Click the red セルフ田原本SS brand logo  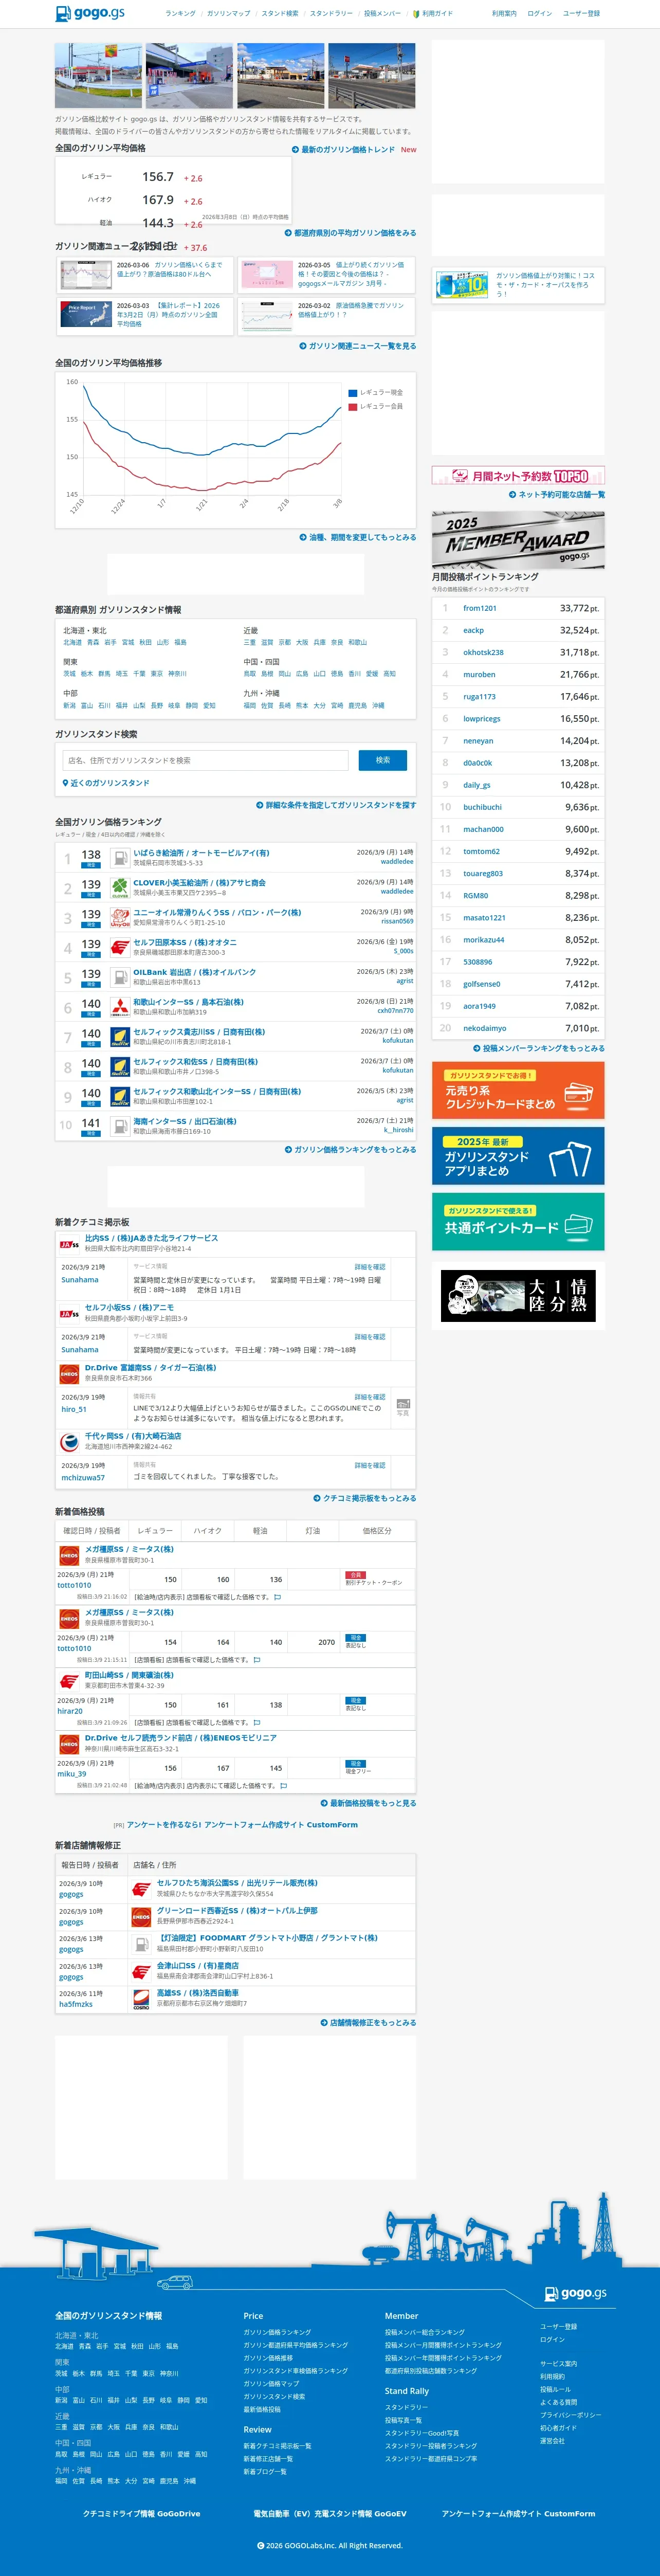120,948
